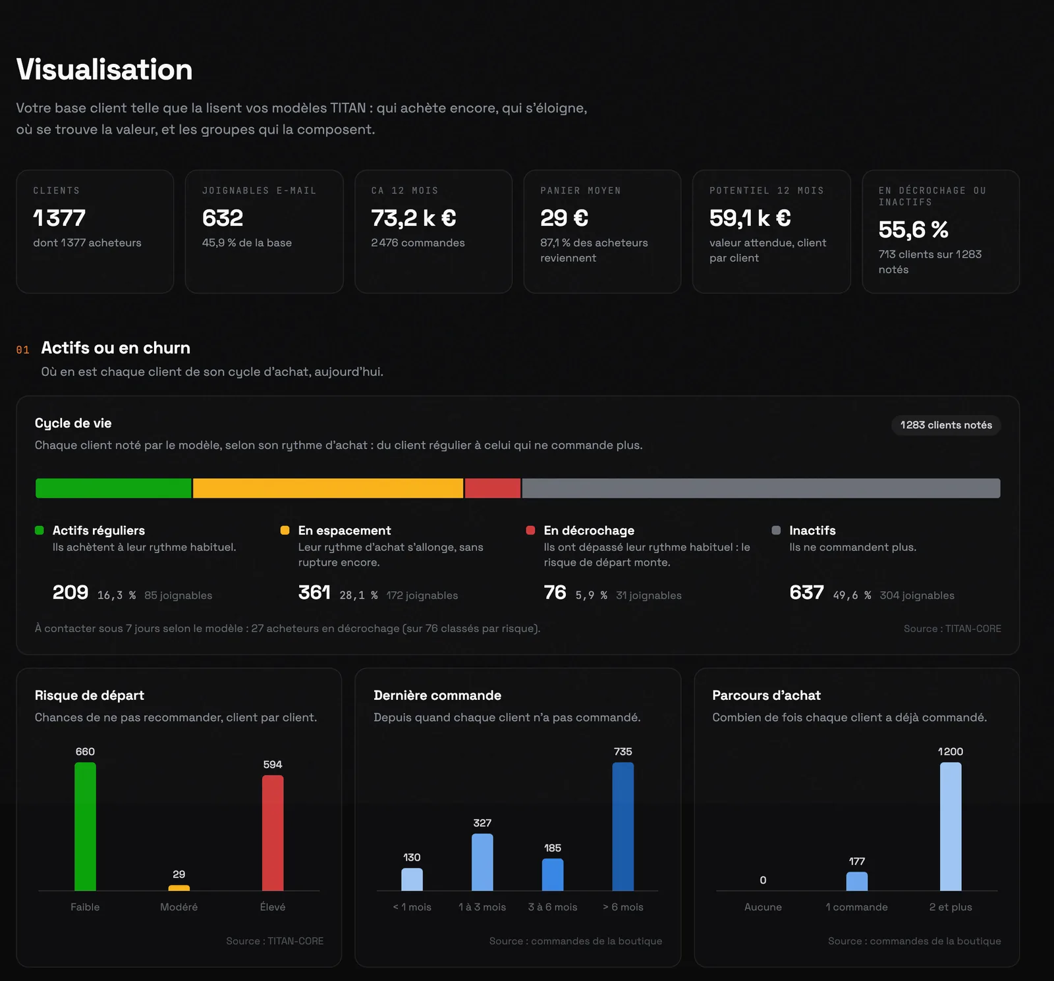Screen dimensions: 1054x981
Task: Click the 'En décrochage ou inactifs' card
Action: [941, 232]
